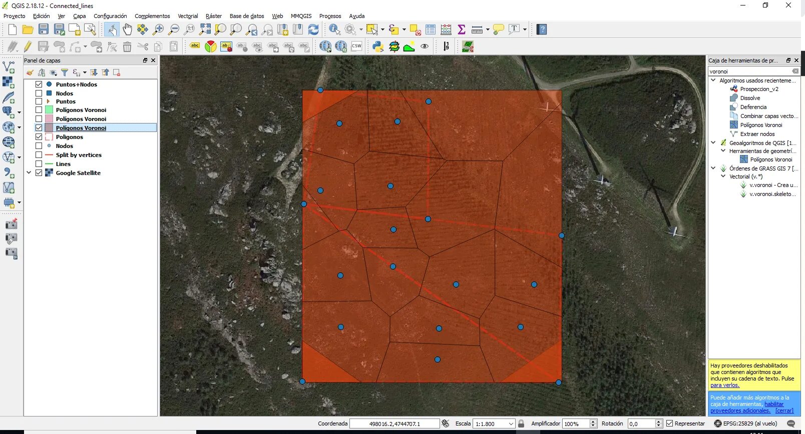Open the CSW metasearch icon

coord(356,46)
